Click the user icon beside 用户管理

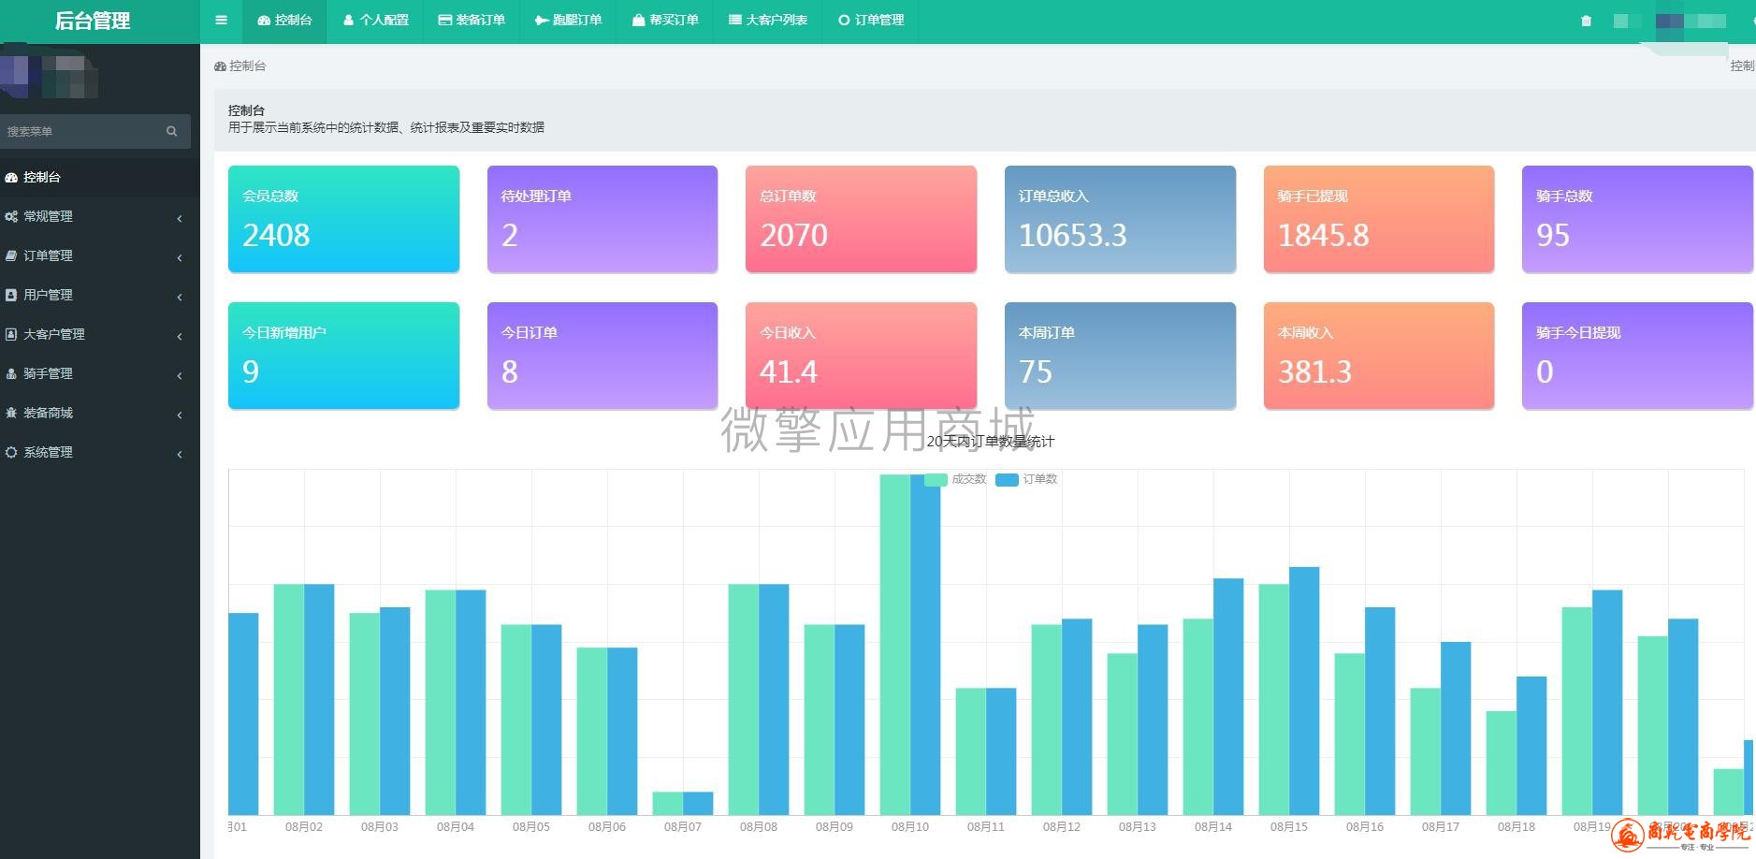point(11,295)
